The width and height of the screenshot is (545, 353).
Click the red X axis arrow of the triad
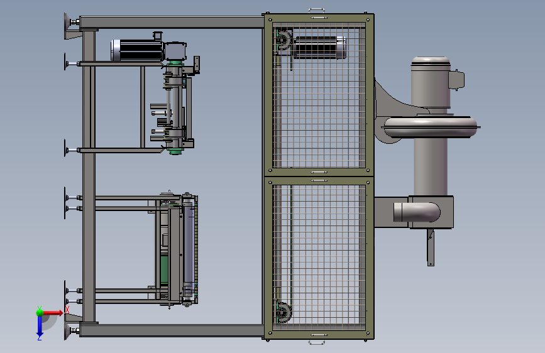[53, 313]
